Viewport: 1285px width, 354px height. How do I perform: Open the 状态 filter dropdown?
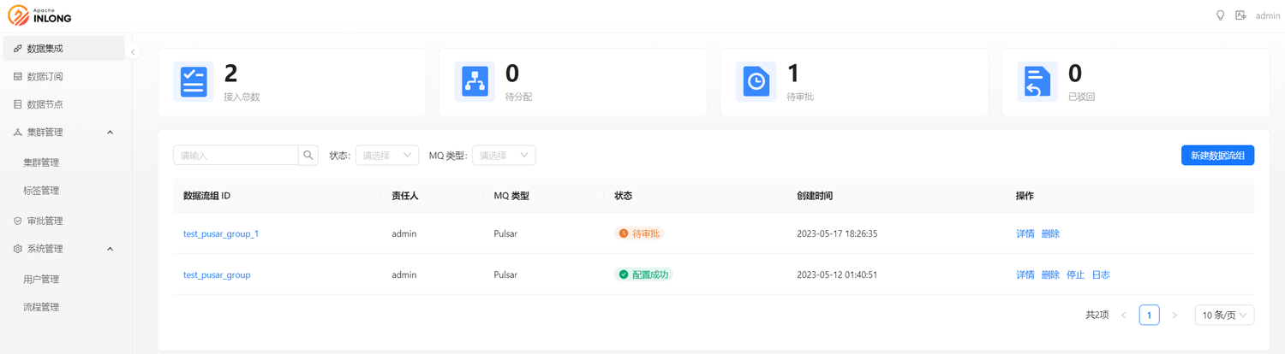(x=386, y=156)
